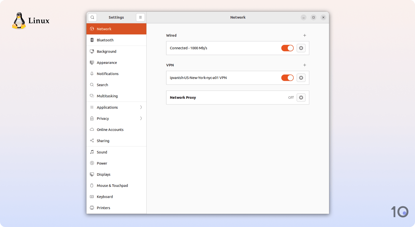
Task: Click the Keyboard icon in sidebar
Action: pos(92,197)
